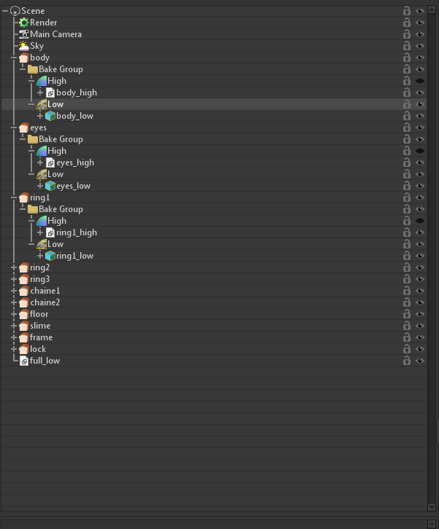Screen dimensions: 439x529
Task: Click the ring1_high mesh icon
Action: pos(50,232)
